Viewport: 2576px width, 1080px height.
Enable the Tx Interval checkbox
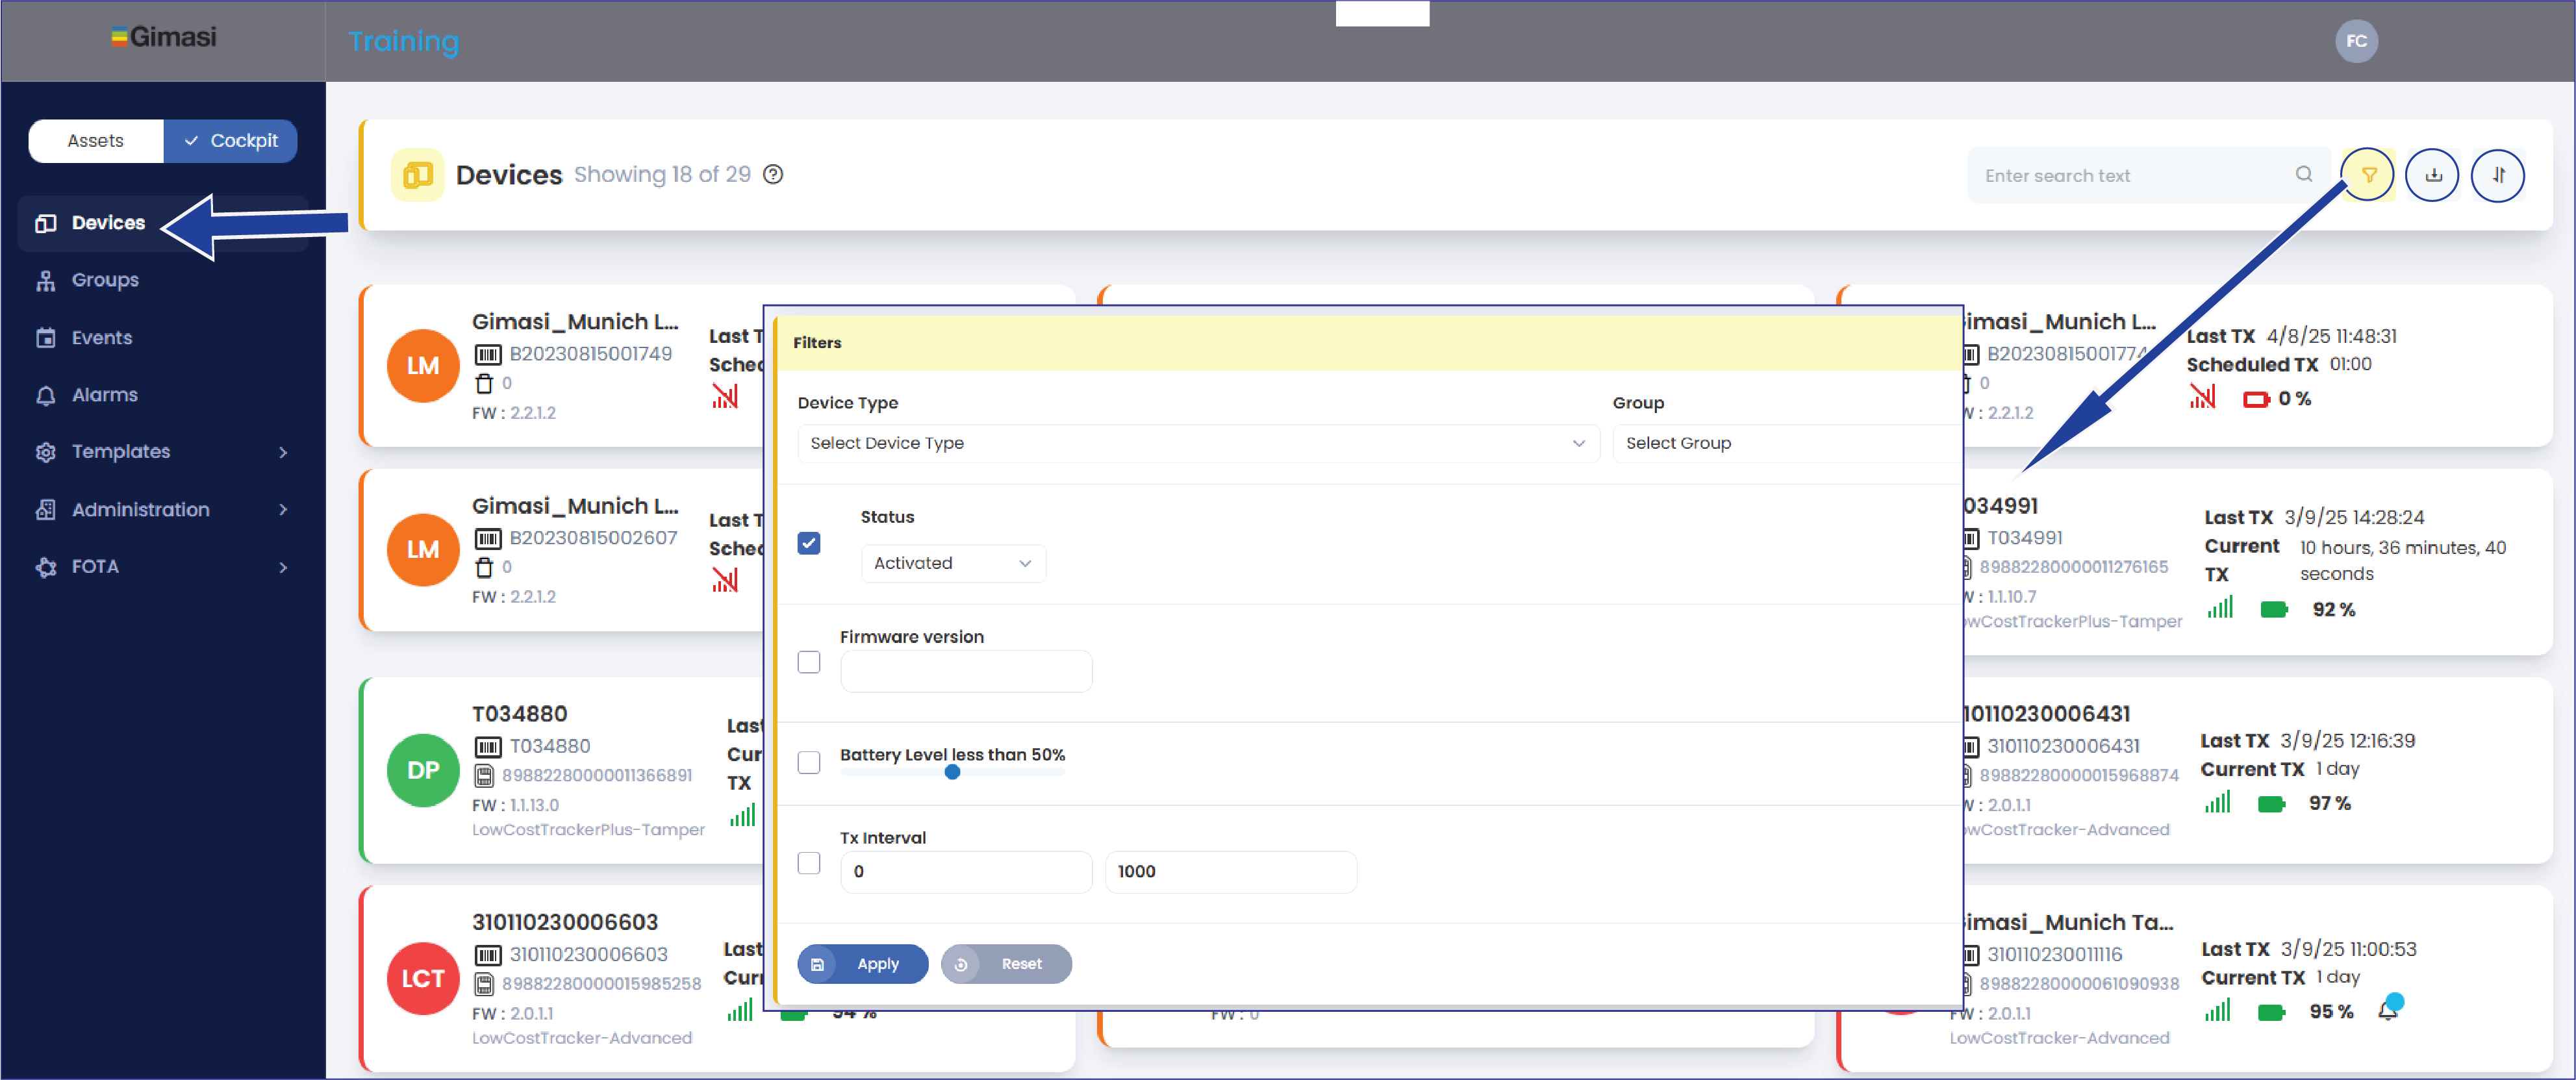(x=809, y=863)
